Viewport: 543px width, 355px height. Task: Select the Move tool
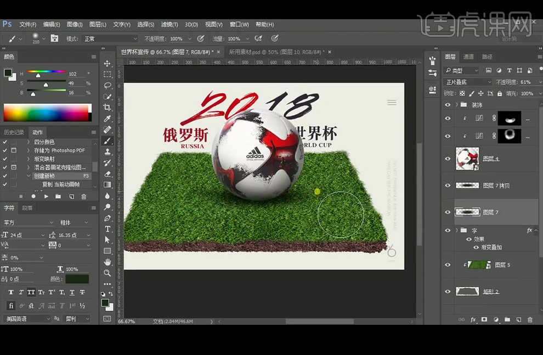click(108, 64)
